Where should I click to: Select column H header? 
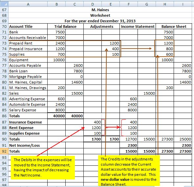[165, 4]
